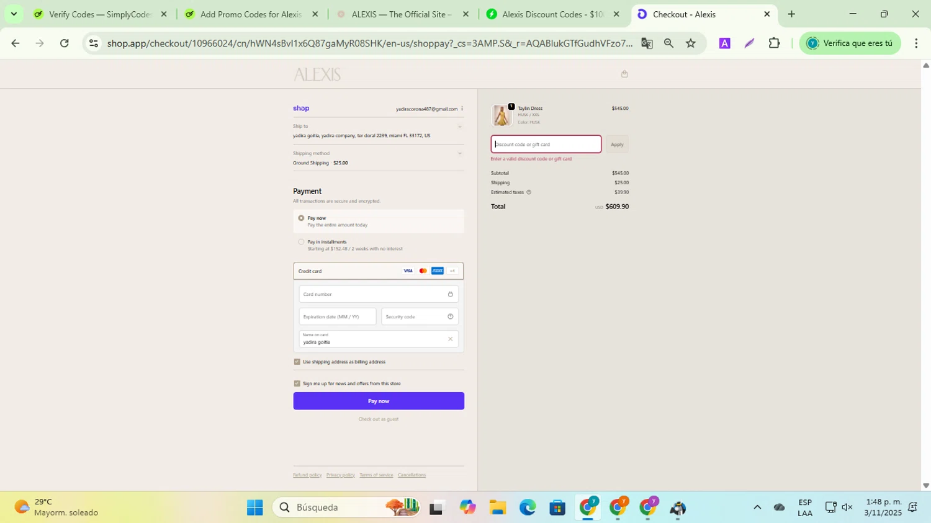Reload the checkout page

64,43
